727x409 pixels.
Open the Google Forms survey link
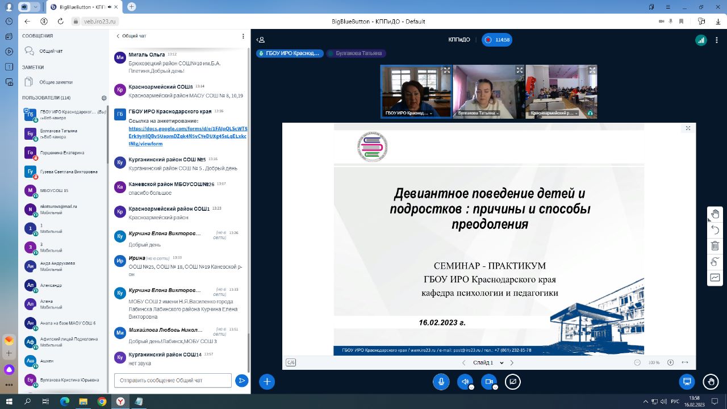point(187,136)
